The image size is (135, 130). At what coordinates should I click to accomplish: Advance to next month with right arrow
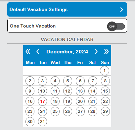(x=96, y=51)
